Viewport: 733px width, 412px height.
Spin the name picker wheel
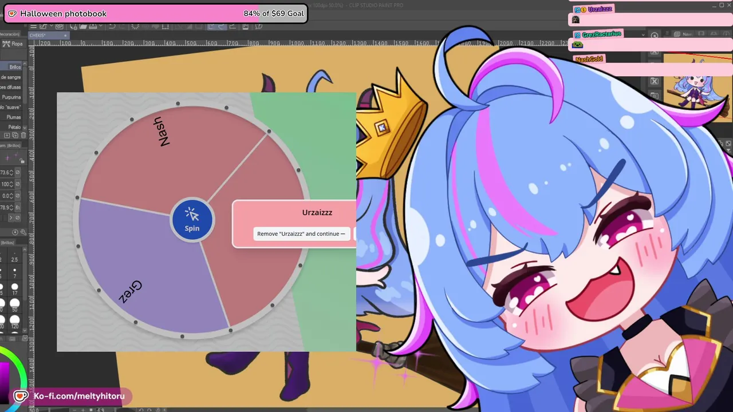pos(192,220)
